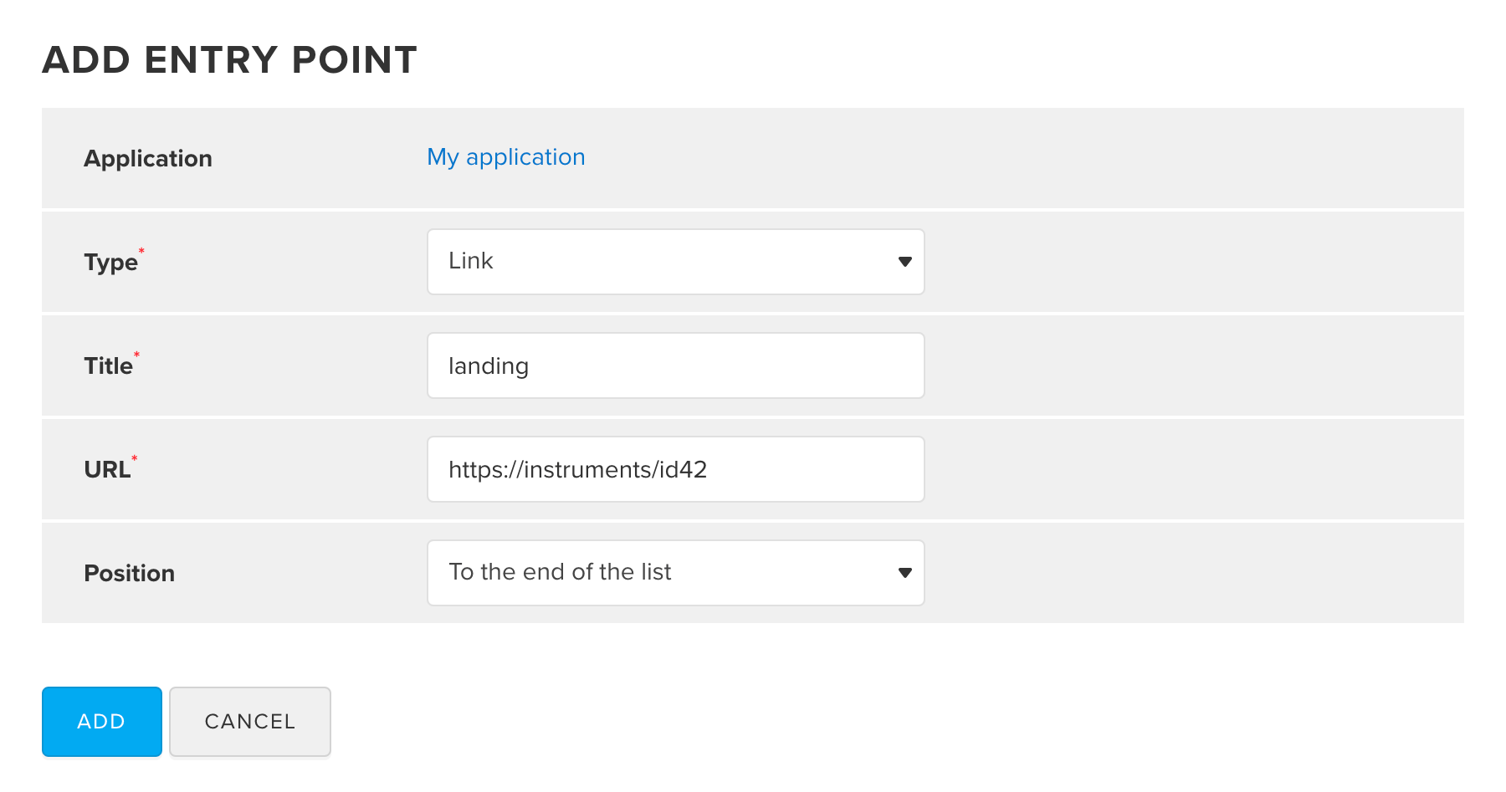Click 'To the end of the list' text
The width and height of the screenshot is (1506, 792).
point(560,572)
